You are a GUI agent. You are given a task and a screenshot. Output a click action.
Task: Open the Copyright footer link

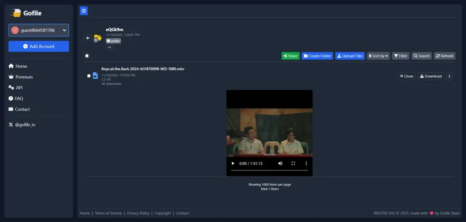click(163, 213)
